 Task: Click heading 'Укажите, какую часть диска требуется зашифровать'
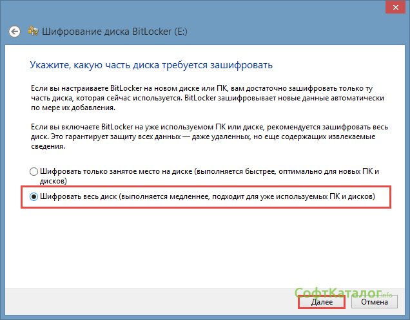pyautogui.click(x=151, y=65)
